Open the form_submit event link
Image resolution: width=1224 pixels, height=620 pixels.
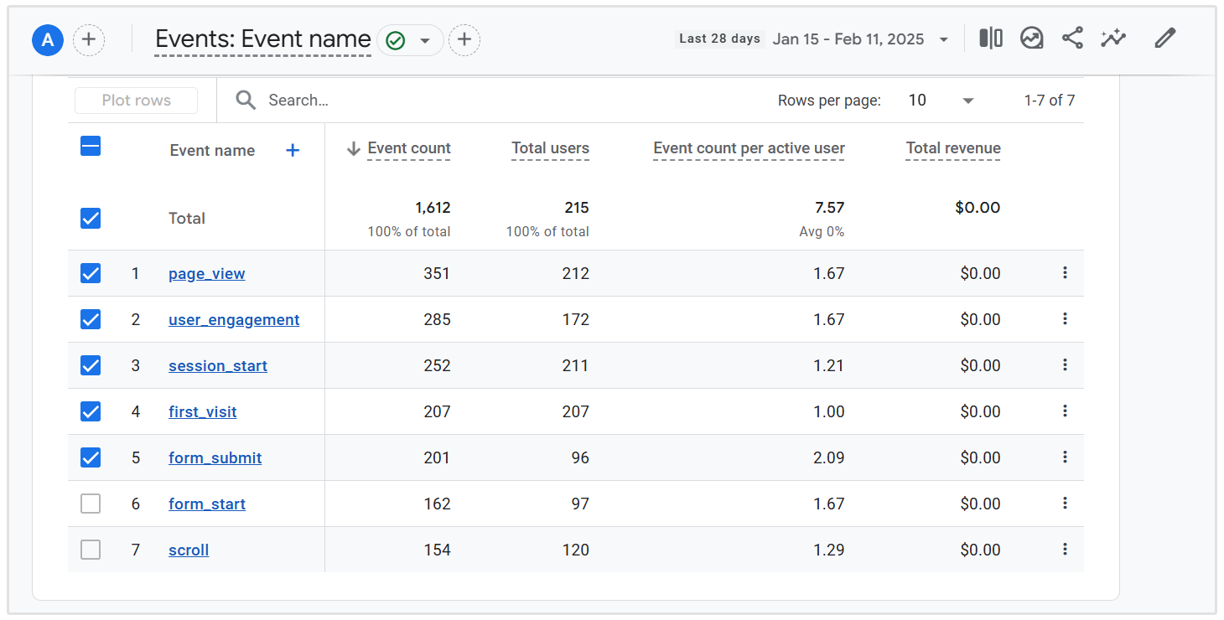[x=215, y=458]
